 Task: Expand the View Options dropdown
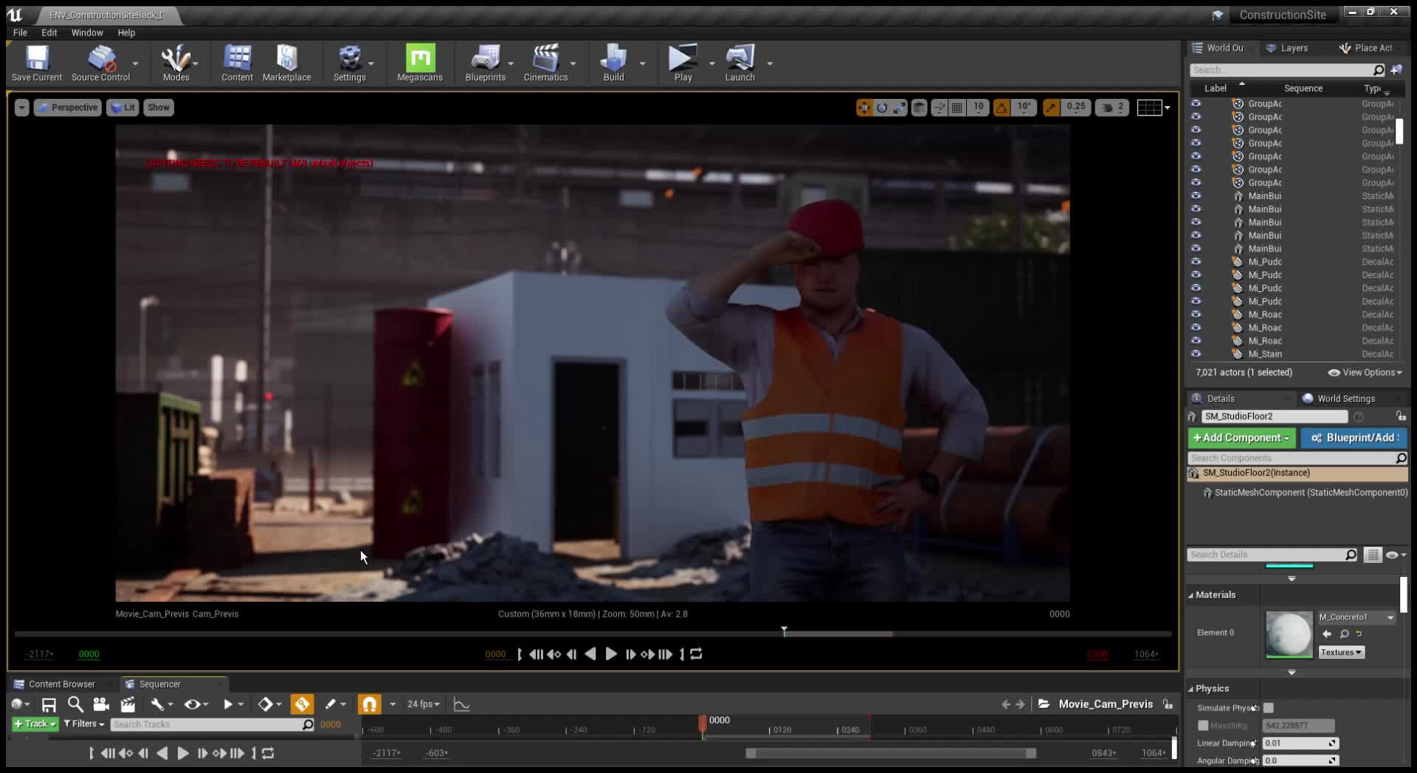point(1365,372)
